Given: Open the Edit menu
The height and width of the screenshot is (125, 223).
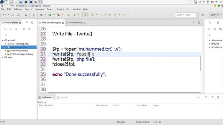Looking at the screenshot, I should pos(9,9).
